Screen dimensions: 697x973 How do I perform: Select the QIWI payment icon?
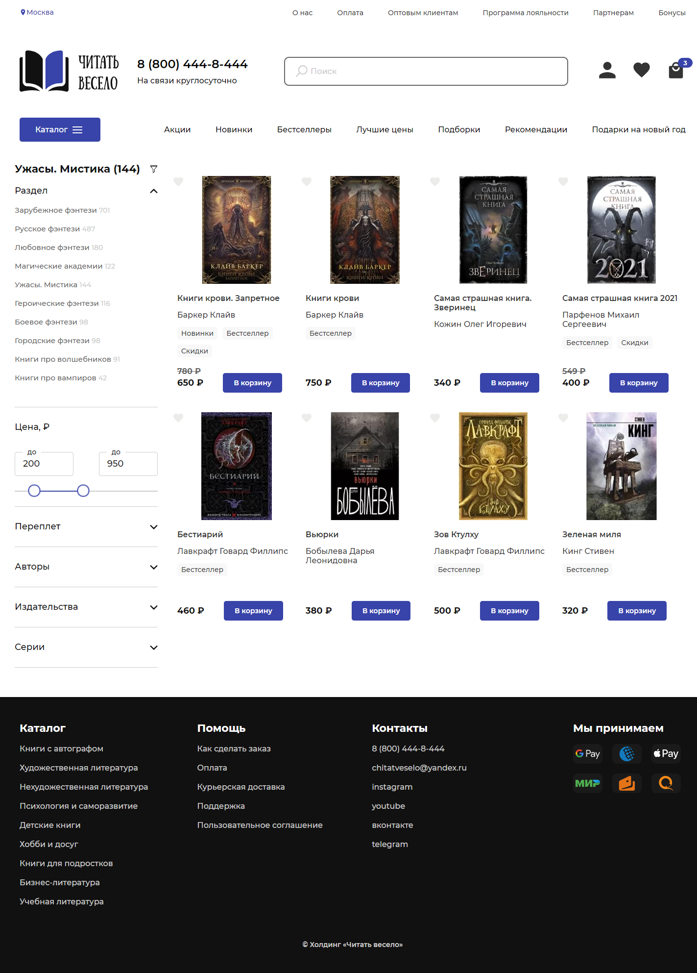click(666, 783)
